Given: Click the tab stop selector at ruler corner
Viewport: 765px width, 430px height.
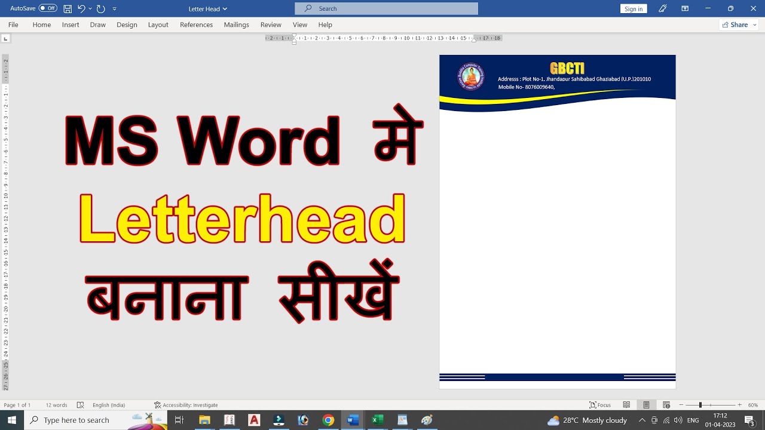Looking at the screenshot, I should (5, 39).
